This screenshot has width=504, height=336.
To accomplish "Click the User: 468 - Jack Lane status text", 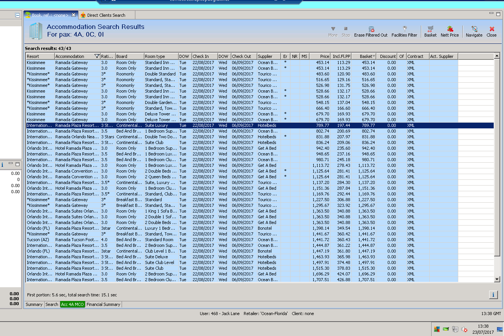I will tap(220, 314).
